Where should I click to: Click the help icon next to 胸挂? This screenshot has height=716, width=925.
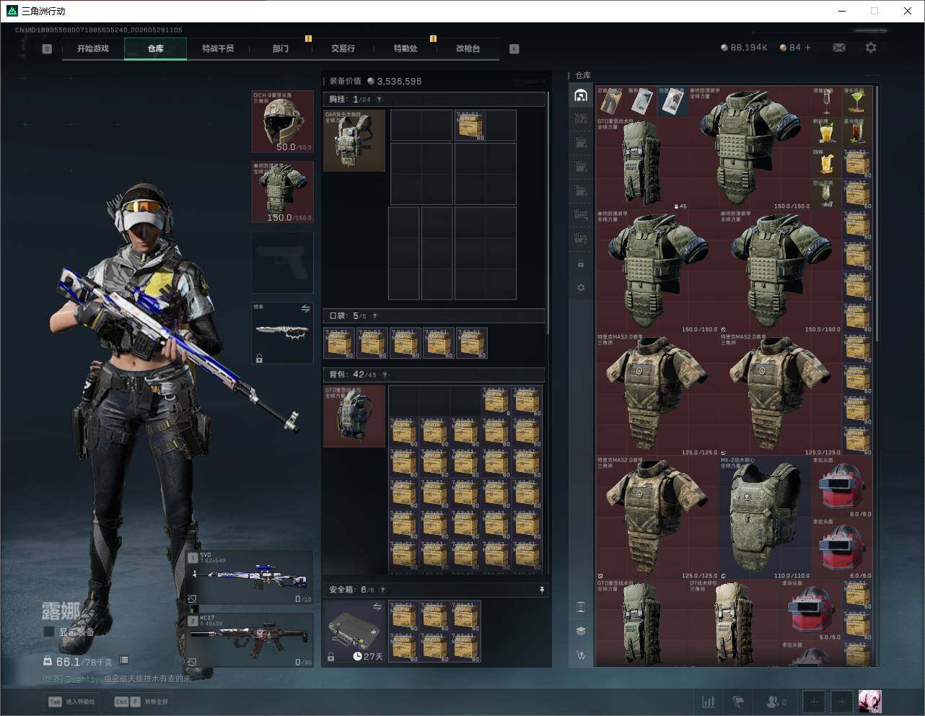(379, 100)
